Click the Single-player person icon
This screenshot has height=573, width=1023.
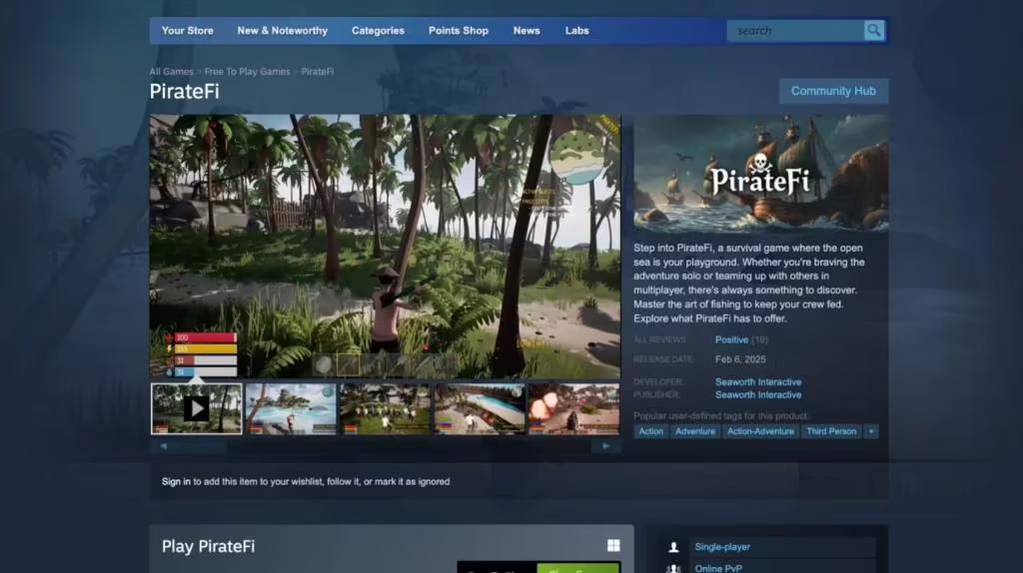point(674,547)
